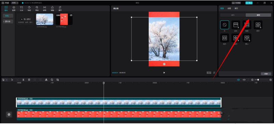The height and width of the screenshot is (124, 274).
Task: Click the Export (导出) button
Action: point(249,3)
